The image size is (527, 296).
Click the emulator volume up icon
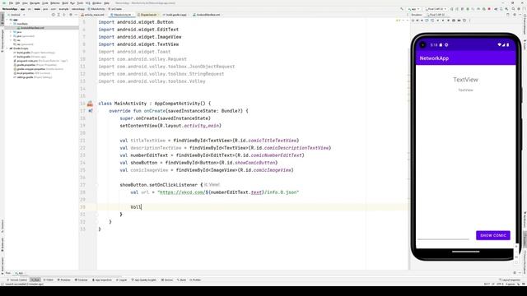point(417,20)
